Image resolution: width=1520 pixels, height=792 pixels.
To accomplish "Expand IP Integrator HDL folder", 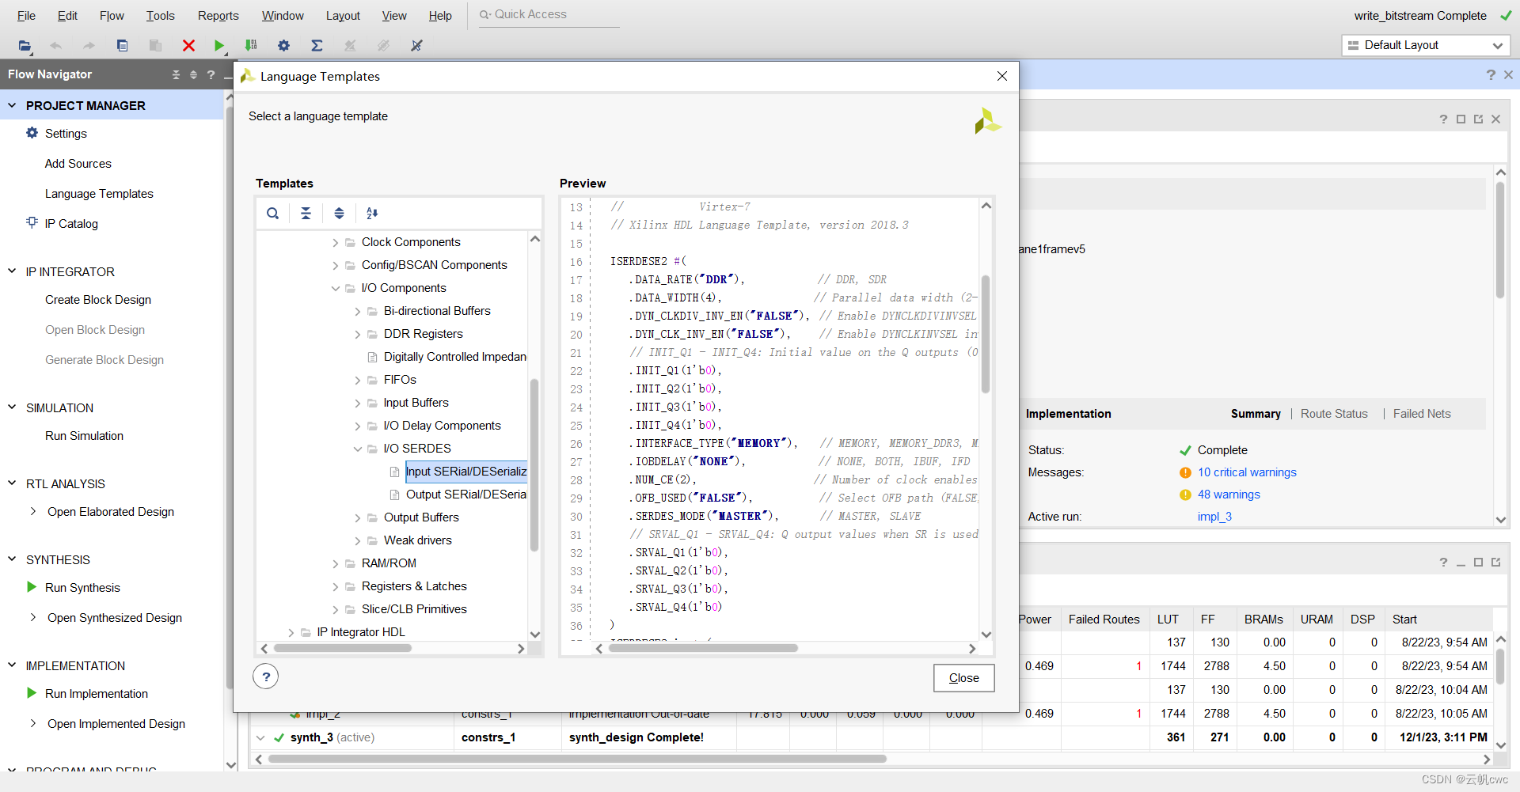I will coord(291,633).
